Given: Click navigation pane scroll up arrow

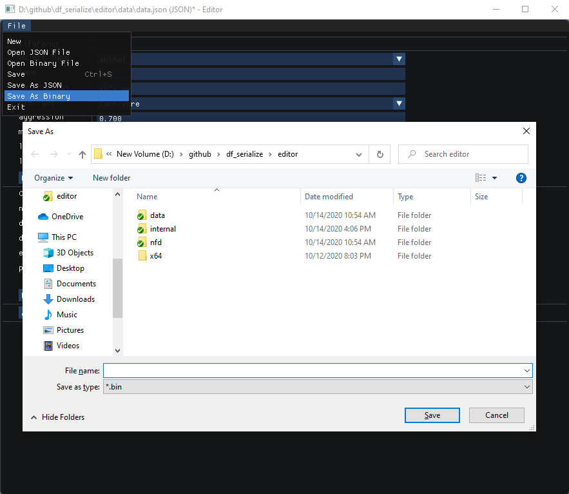Looking at the screenshot, I should point(117,194).
